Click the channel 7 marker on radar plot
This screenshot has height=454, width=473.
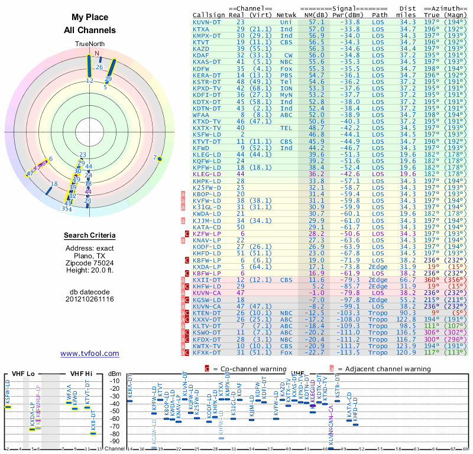160,159
